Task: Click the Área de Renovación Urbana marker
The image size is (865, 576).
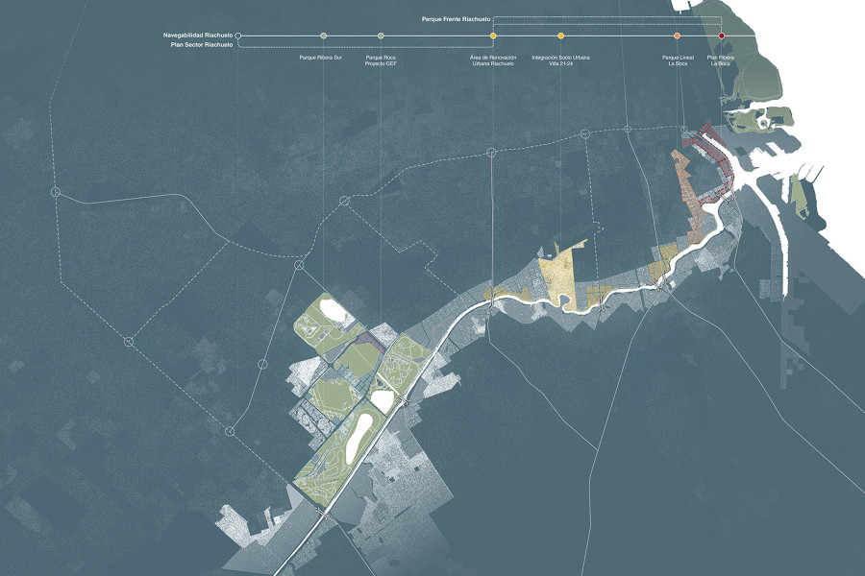Action: tap(493, 36)
